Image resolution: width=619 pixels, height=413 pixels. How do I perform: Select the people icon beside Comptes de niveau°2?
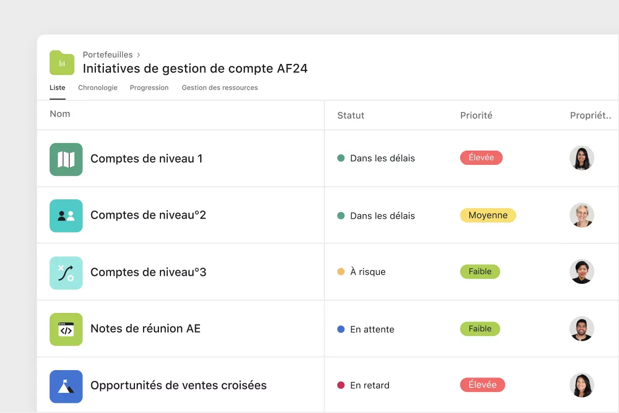66,216
